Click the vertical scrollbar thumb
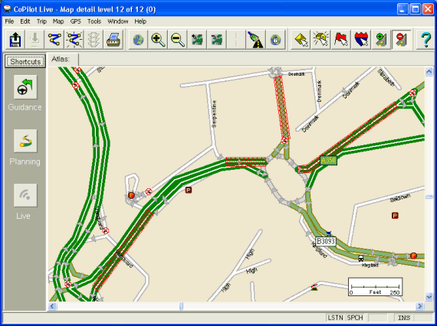The width and height of the screenshot is (437, 326). pos(429,197)
